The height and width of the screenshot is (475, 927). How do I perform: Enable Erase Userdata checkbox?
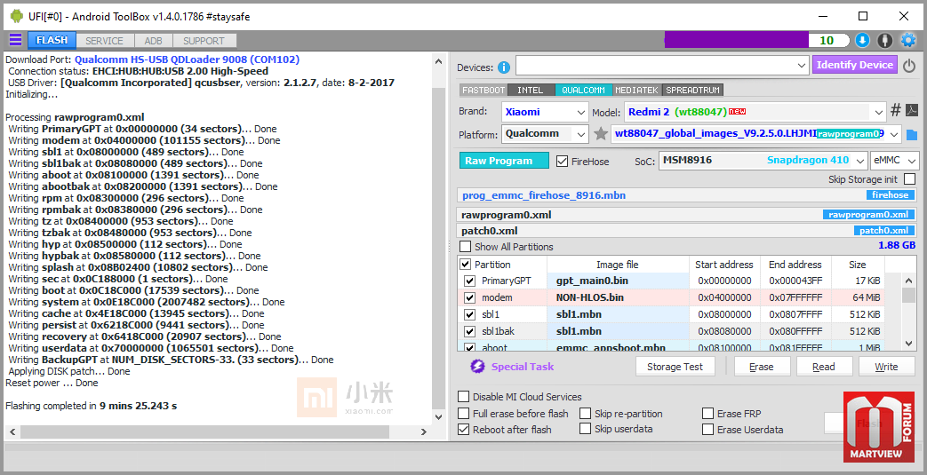pos(707,430)
